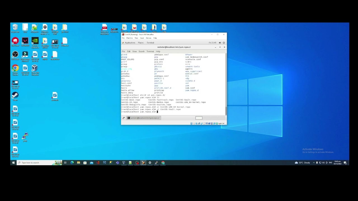Open VirtualBox File menu

[123, 38]
